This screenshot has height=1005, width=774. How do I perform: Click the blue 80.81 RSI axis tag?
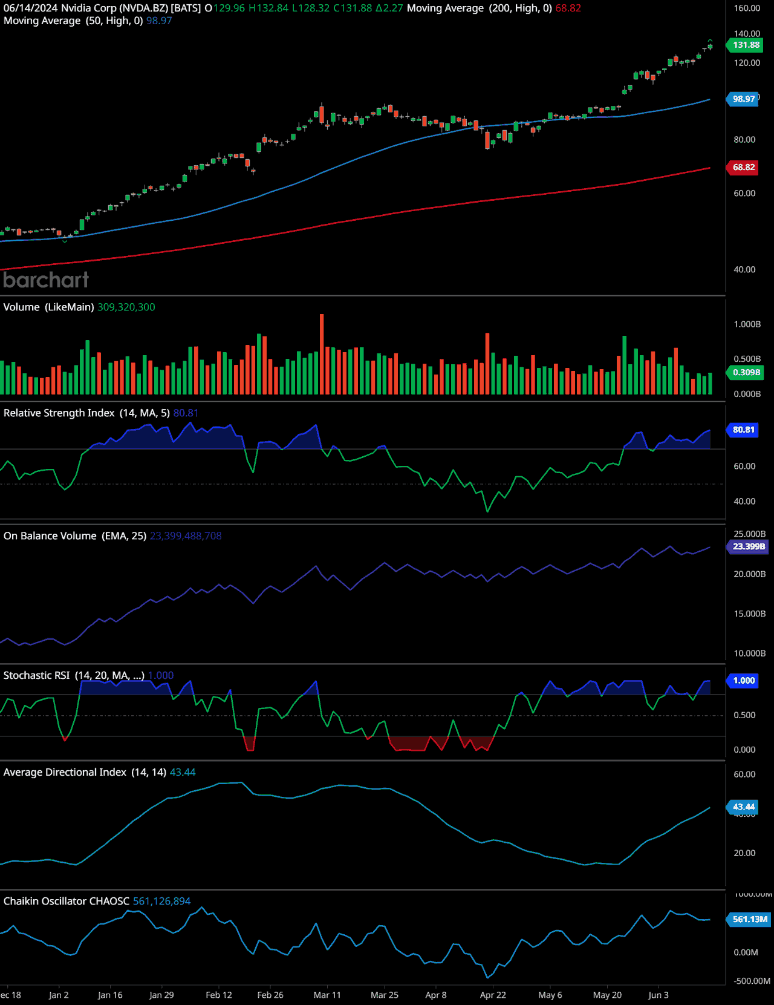pos(743,430)
